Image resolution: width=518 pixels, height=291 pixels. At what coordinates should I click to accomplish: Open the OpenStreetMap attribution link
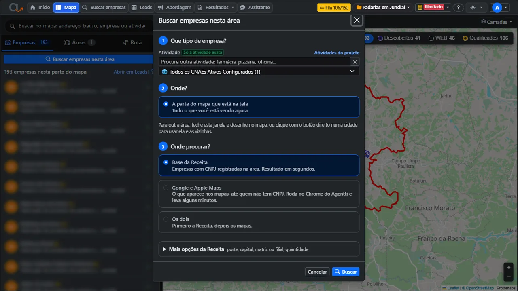click(x=480, y=288)
